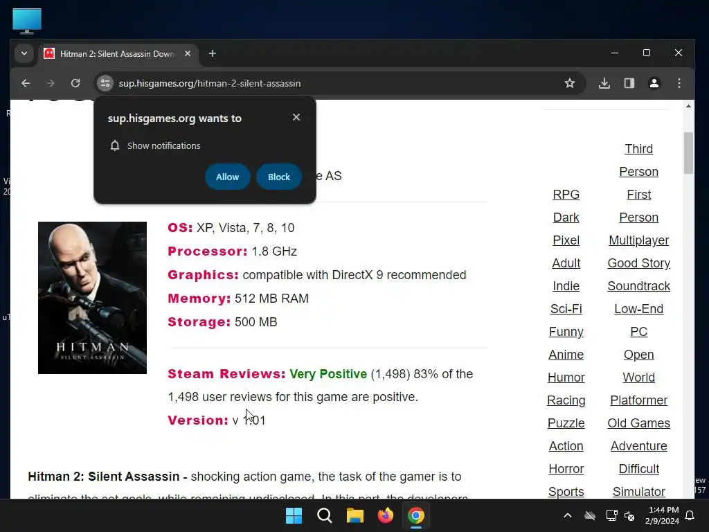Open the Sci-Fi tag
Image resolution: width=709 pixels, height=532 pixels.
pyautogui.click(x=566, y=309)
